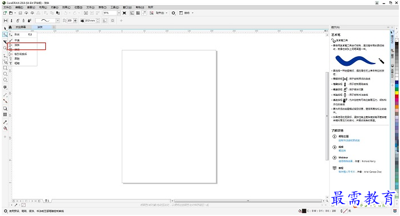The image size is (400, 216).
Task: Click the freehand smoothing value field
Action: (x=70, y=20)
